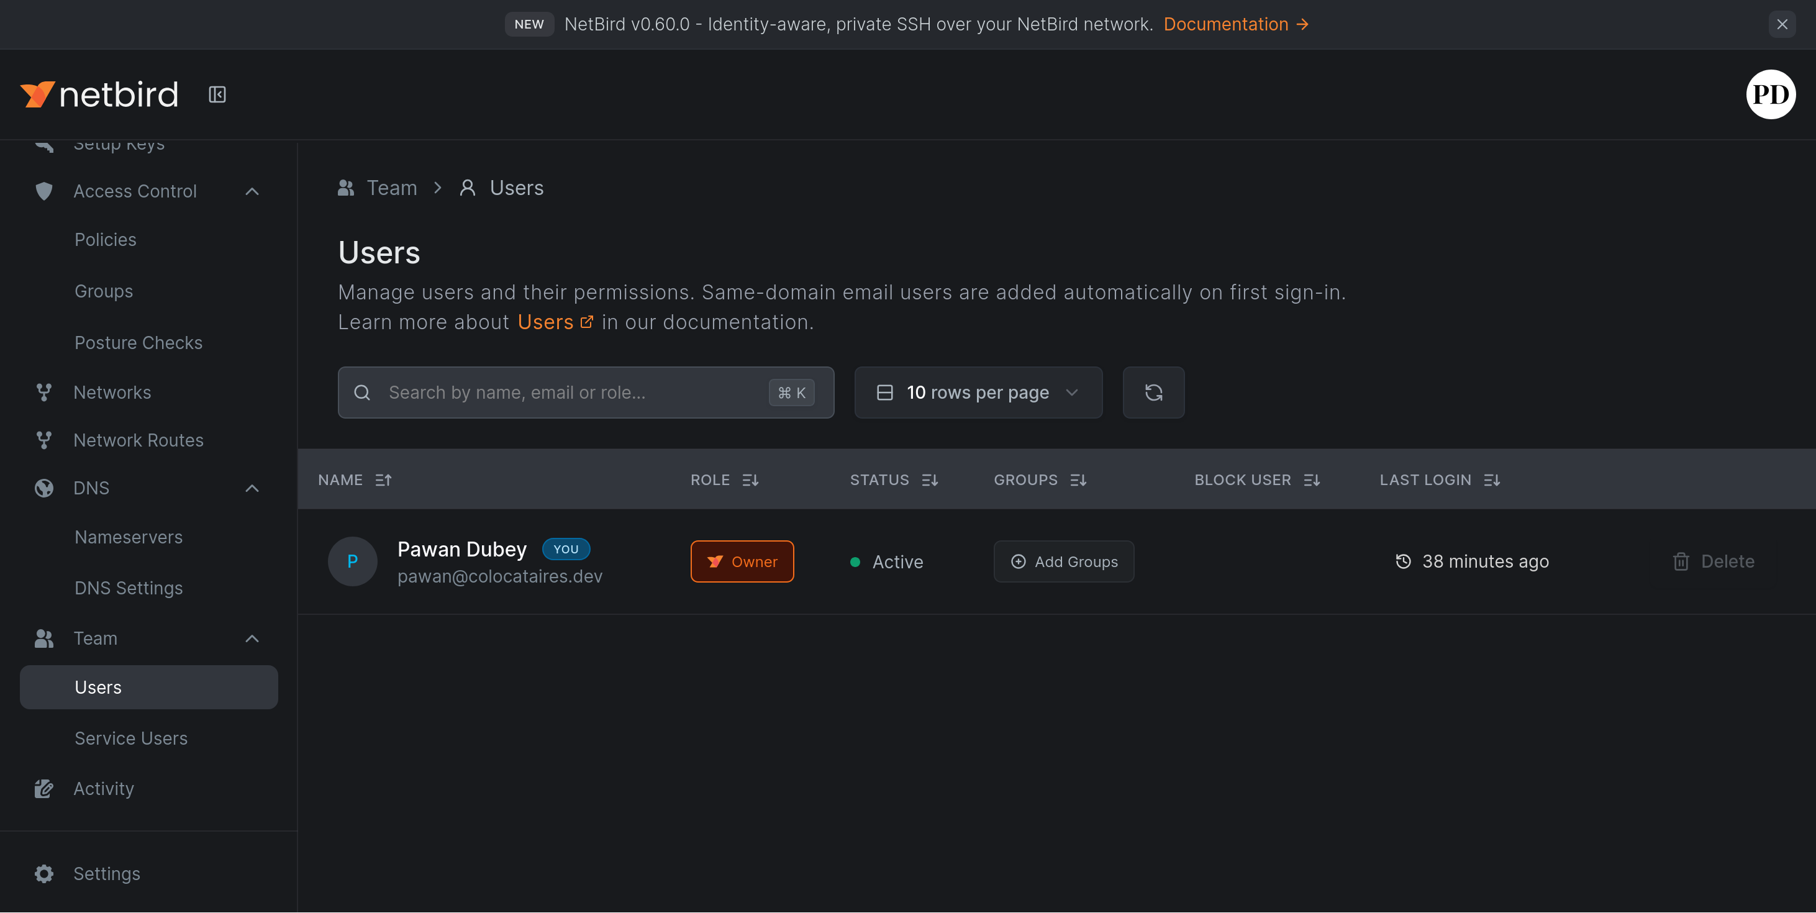This screenshot has height=913, width=1816.
Task: Open the Documentation link in the banner
Action: pos(1235,25)
